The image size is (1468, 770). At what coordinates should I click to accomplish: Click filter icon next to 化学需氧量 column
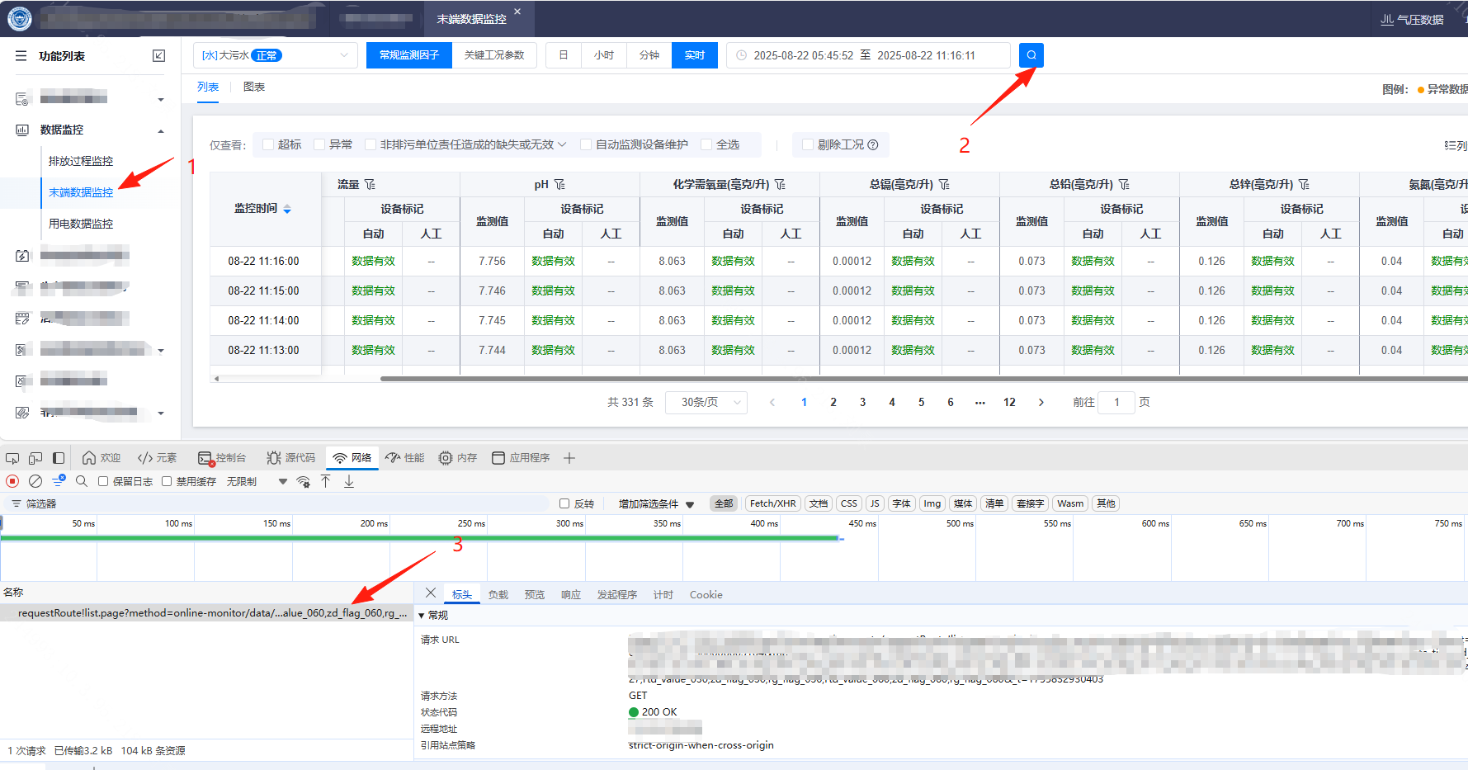780,184
